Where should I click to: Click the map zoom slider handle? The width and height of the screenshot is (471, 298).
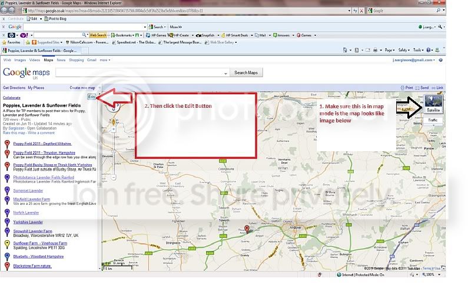[114, 151]
